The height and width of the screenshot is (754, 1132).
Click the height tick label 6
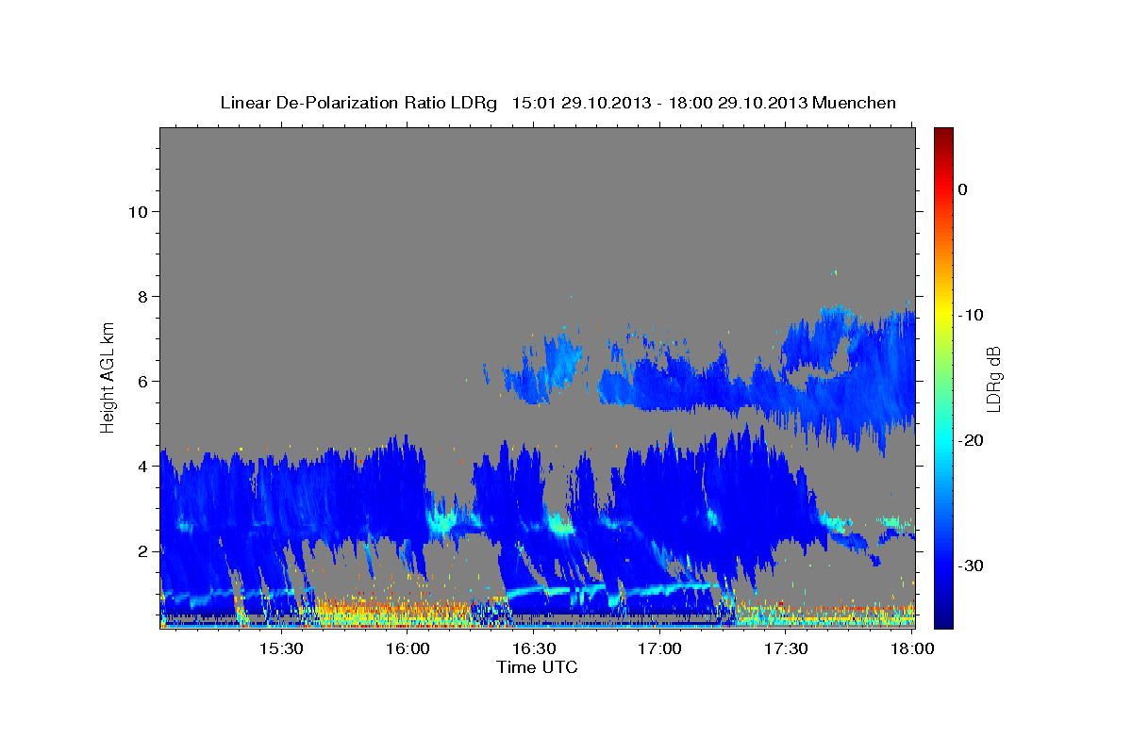(x=141, y=381)
